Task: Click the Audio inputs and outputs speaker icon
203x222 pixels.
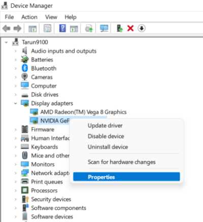Action: click(25, 51)
